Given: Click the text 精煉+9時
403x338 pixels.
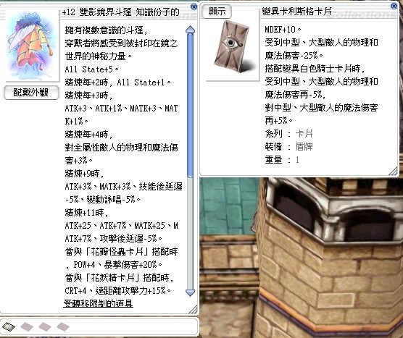Looking at the screenshot, I should [84, 174].
